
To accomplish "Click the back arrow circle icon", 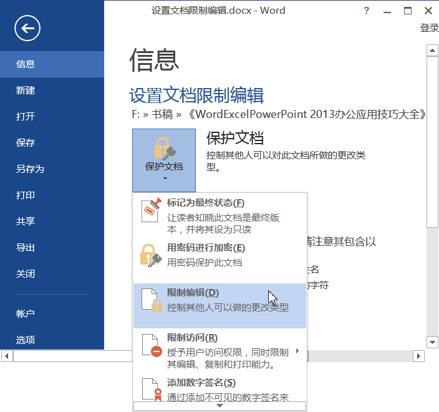I will [27, 28].
